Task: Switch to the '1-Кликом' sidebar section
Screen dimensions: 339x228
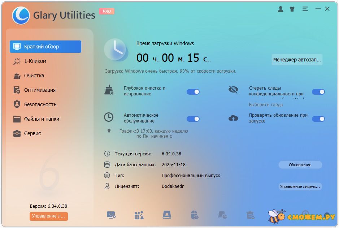Action: [x=35, y=61]
